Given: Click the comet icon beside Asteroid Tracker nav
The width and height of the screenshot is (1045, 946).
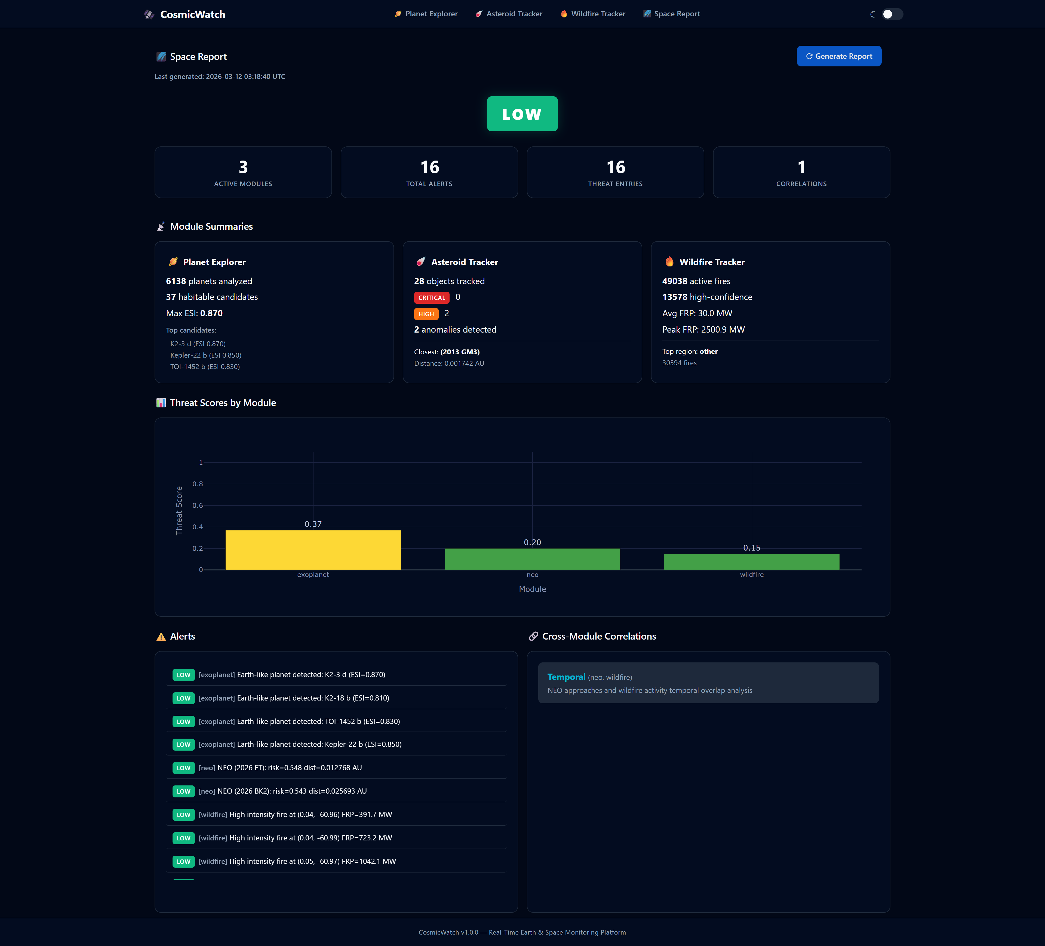Looking at the screenshot, I should [479, 14].
